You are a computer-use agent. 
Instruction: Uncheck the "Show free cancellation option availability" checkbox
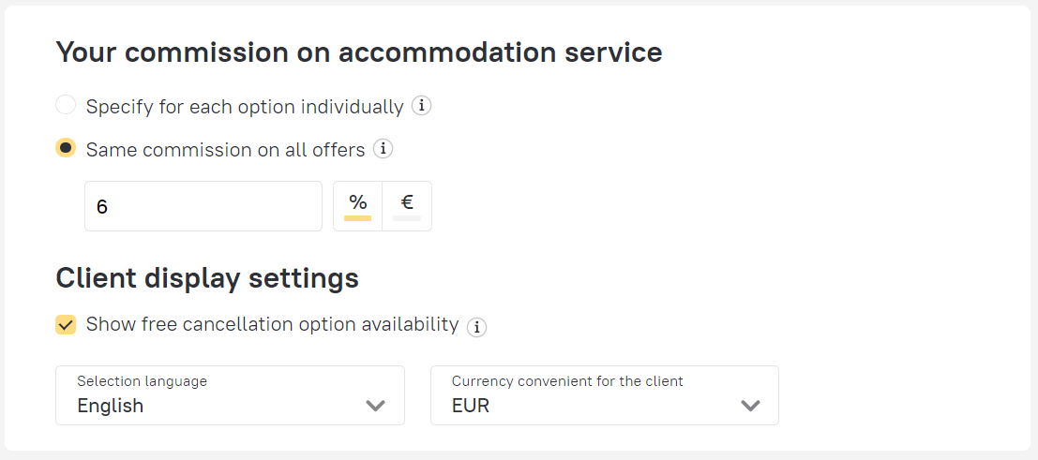click(x=66, y=325)
